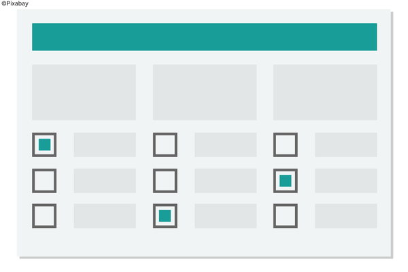Enable the top-row box in the middle column

click(x=165, y=145)
